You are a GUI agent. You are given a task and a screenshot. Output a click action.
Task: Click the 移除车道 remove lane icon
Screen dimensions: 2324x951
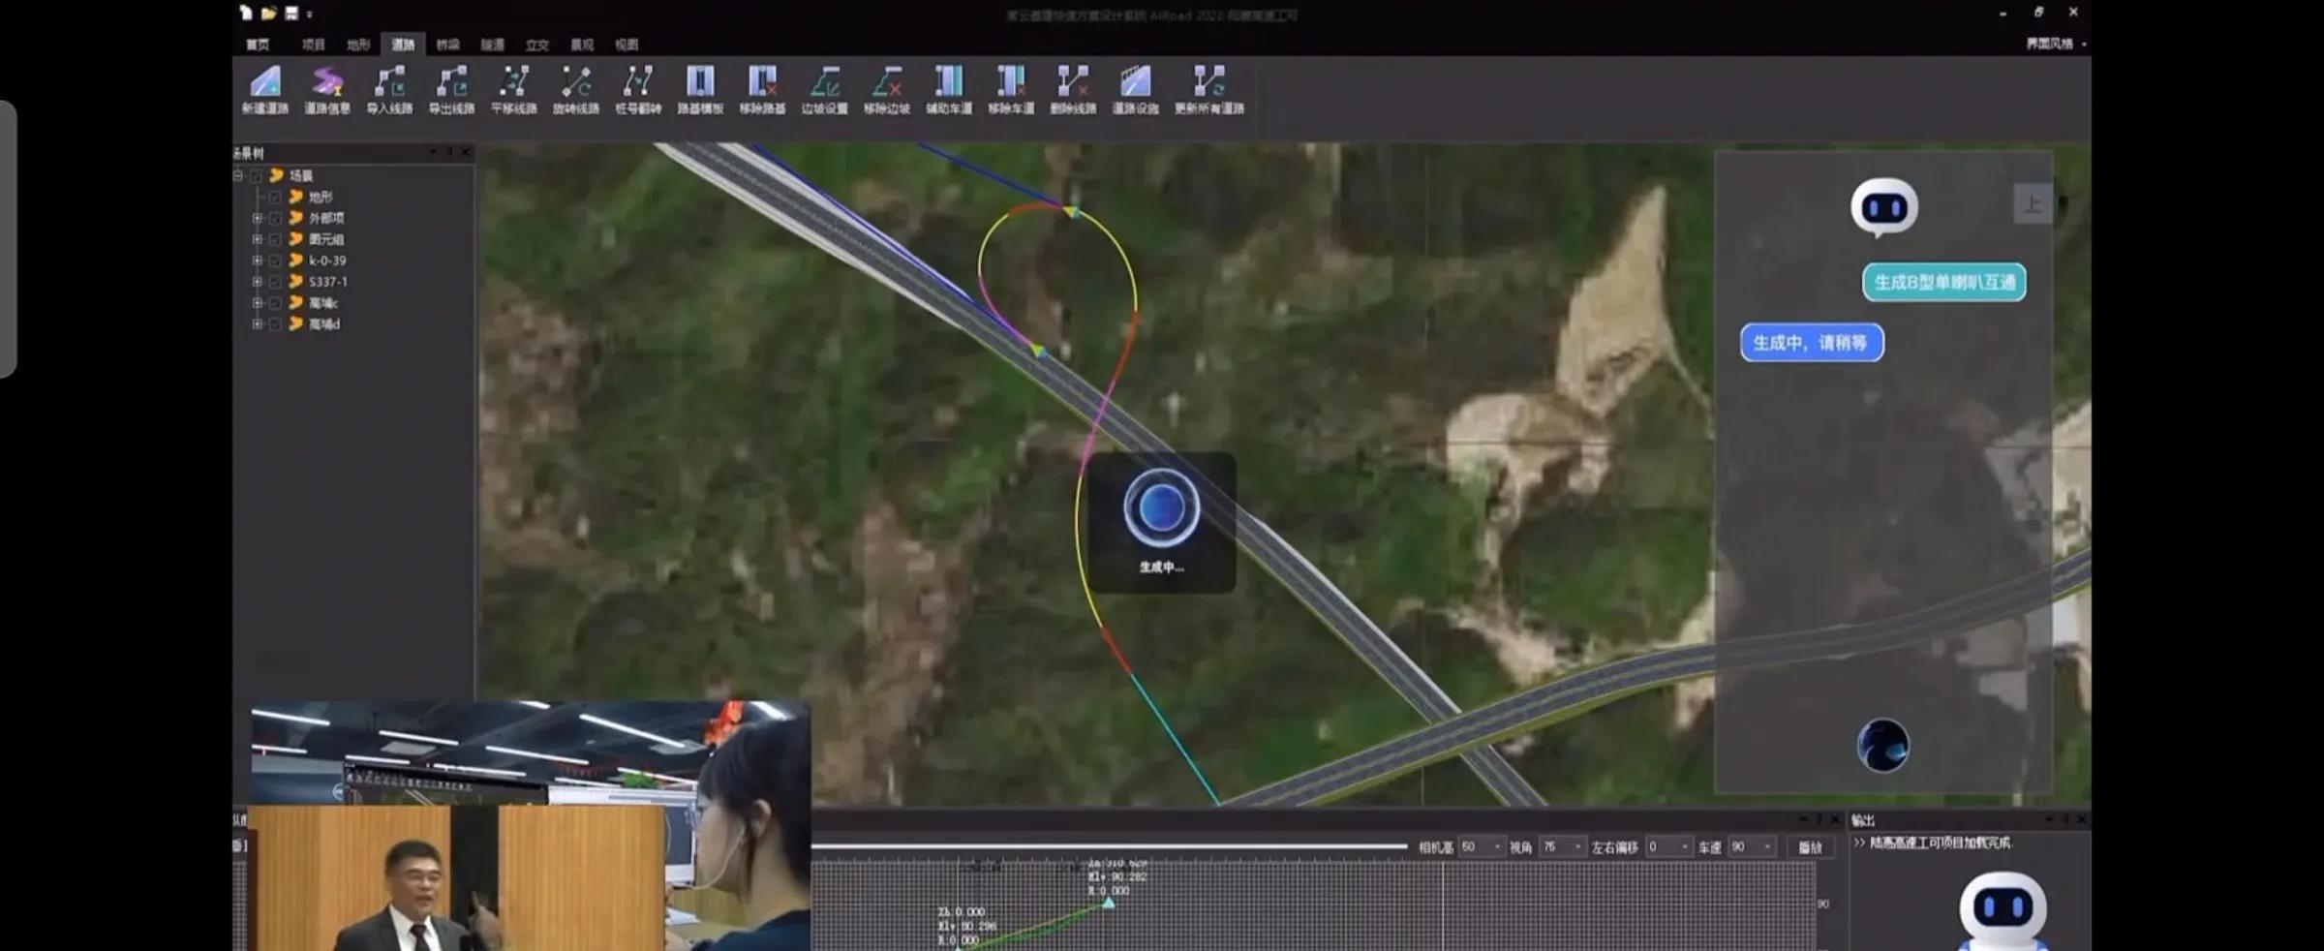coord(1011,90)
